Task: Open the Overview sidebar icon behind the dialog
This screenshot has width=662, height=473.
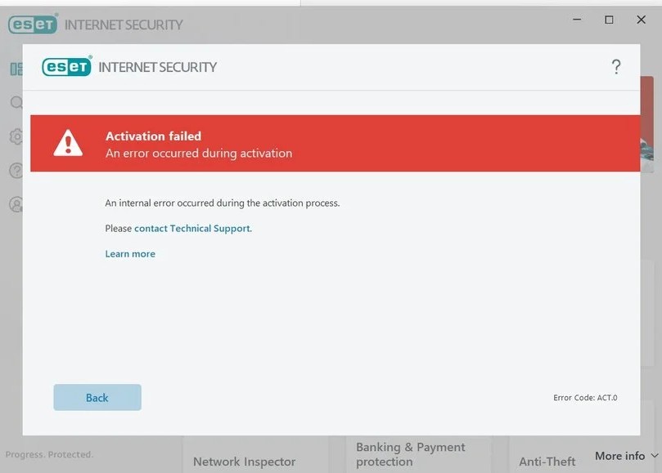Action: pos(16,69)
